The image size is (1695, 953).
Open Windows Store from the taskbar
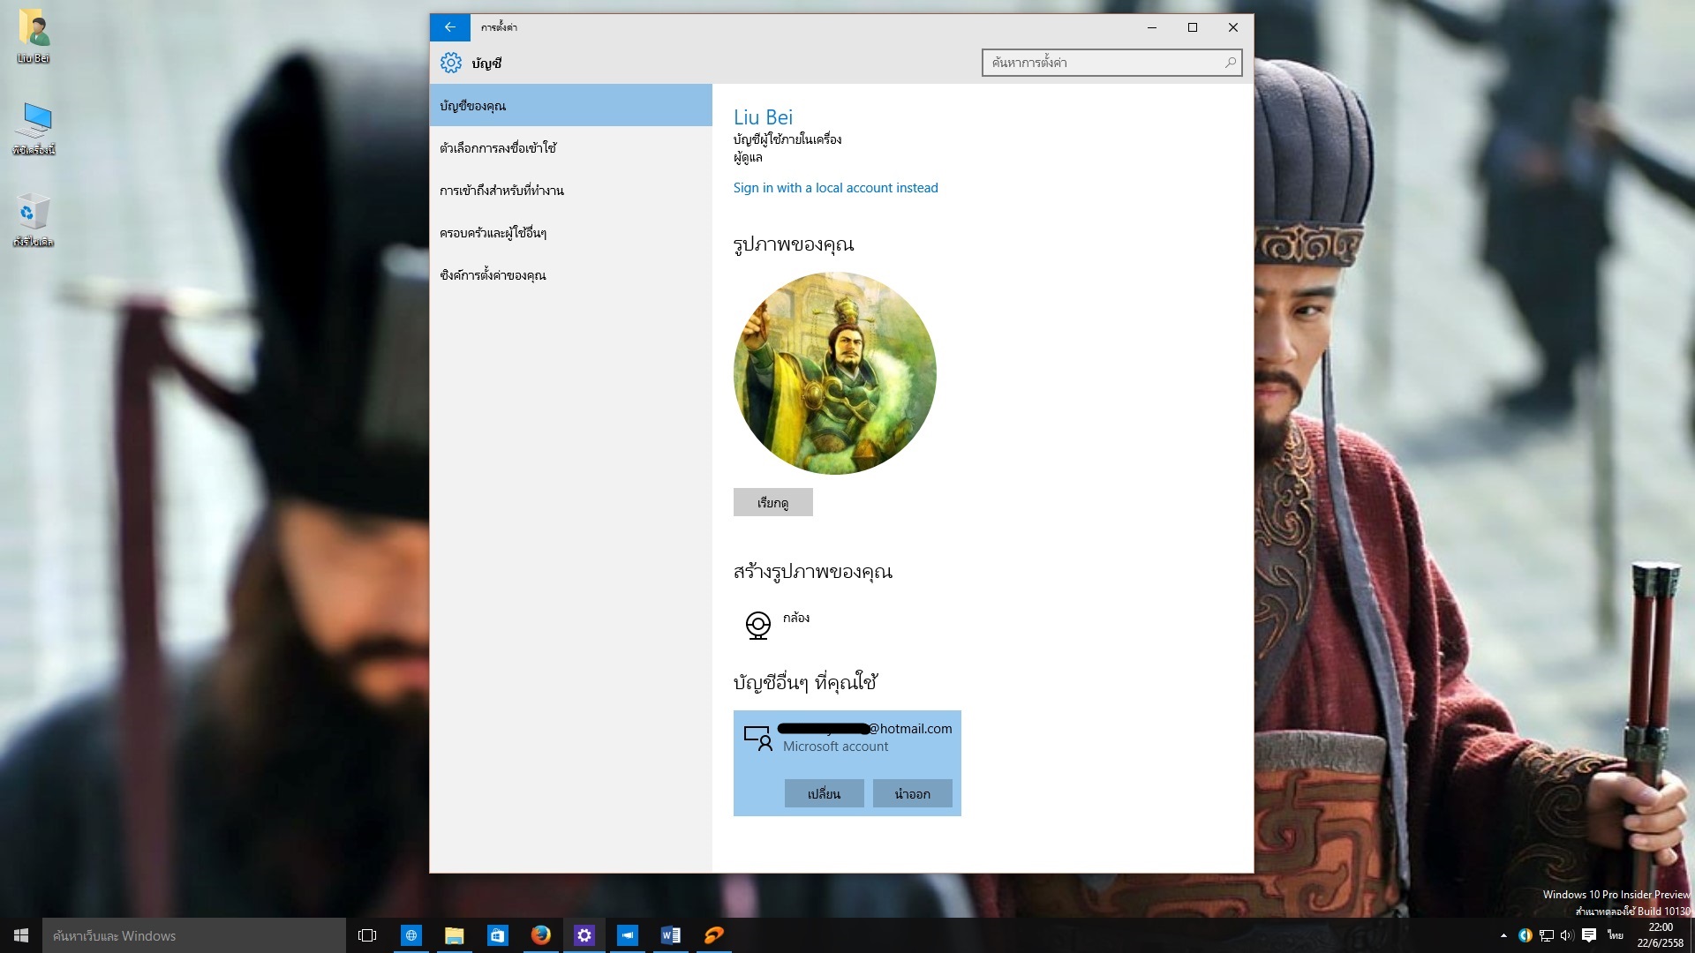pyautogui.click(x=497, y=935)
